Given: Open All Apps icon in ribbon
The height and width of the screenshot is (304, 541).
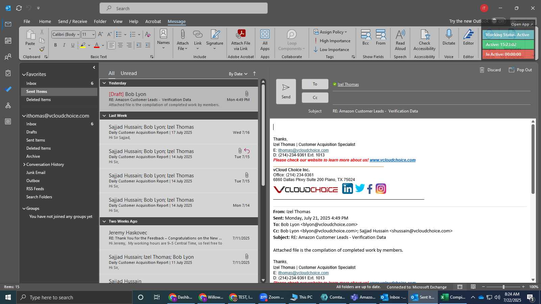Looking at the screenshot, I should pyautogui.click(x=265, y=34).
